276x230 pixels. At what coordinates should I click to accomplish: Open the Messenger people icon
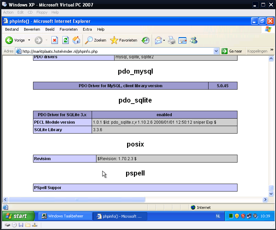194,40
